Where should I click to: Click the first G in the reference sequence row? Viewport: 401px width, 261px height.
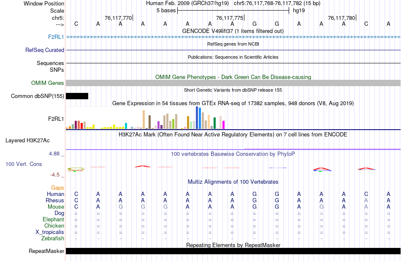click(255, 24)
